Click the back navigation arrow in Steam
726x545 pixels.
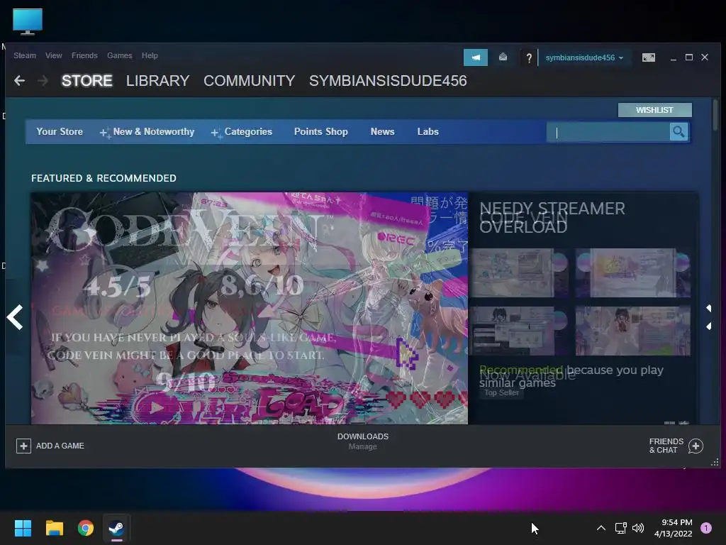pos(19,81)
